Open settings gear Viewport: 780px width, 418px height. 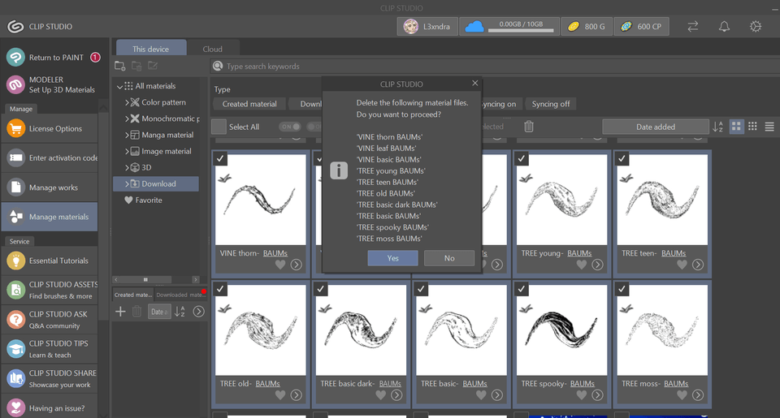pos(756,26)
